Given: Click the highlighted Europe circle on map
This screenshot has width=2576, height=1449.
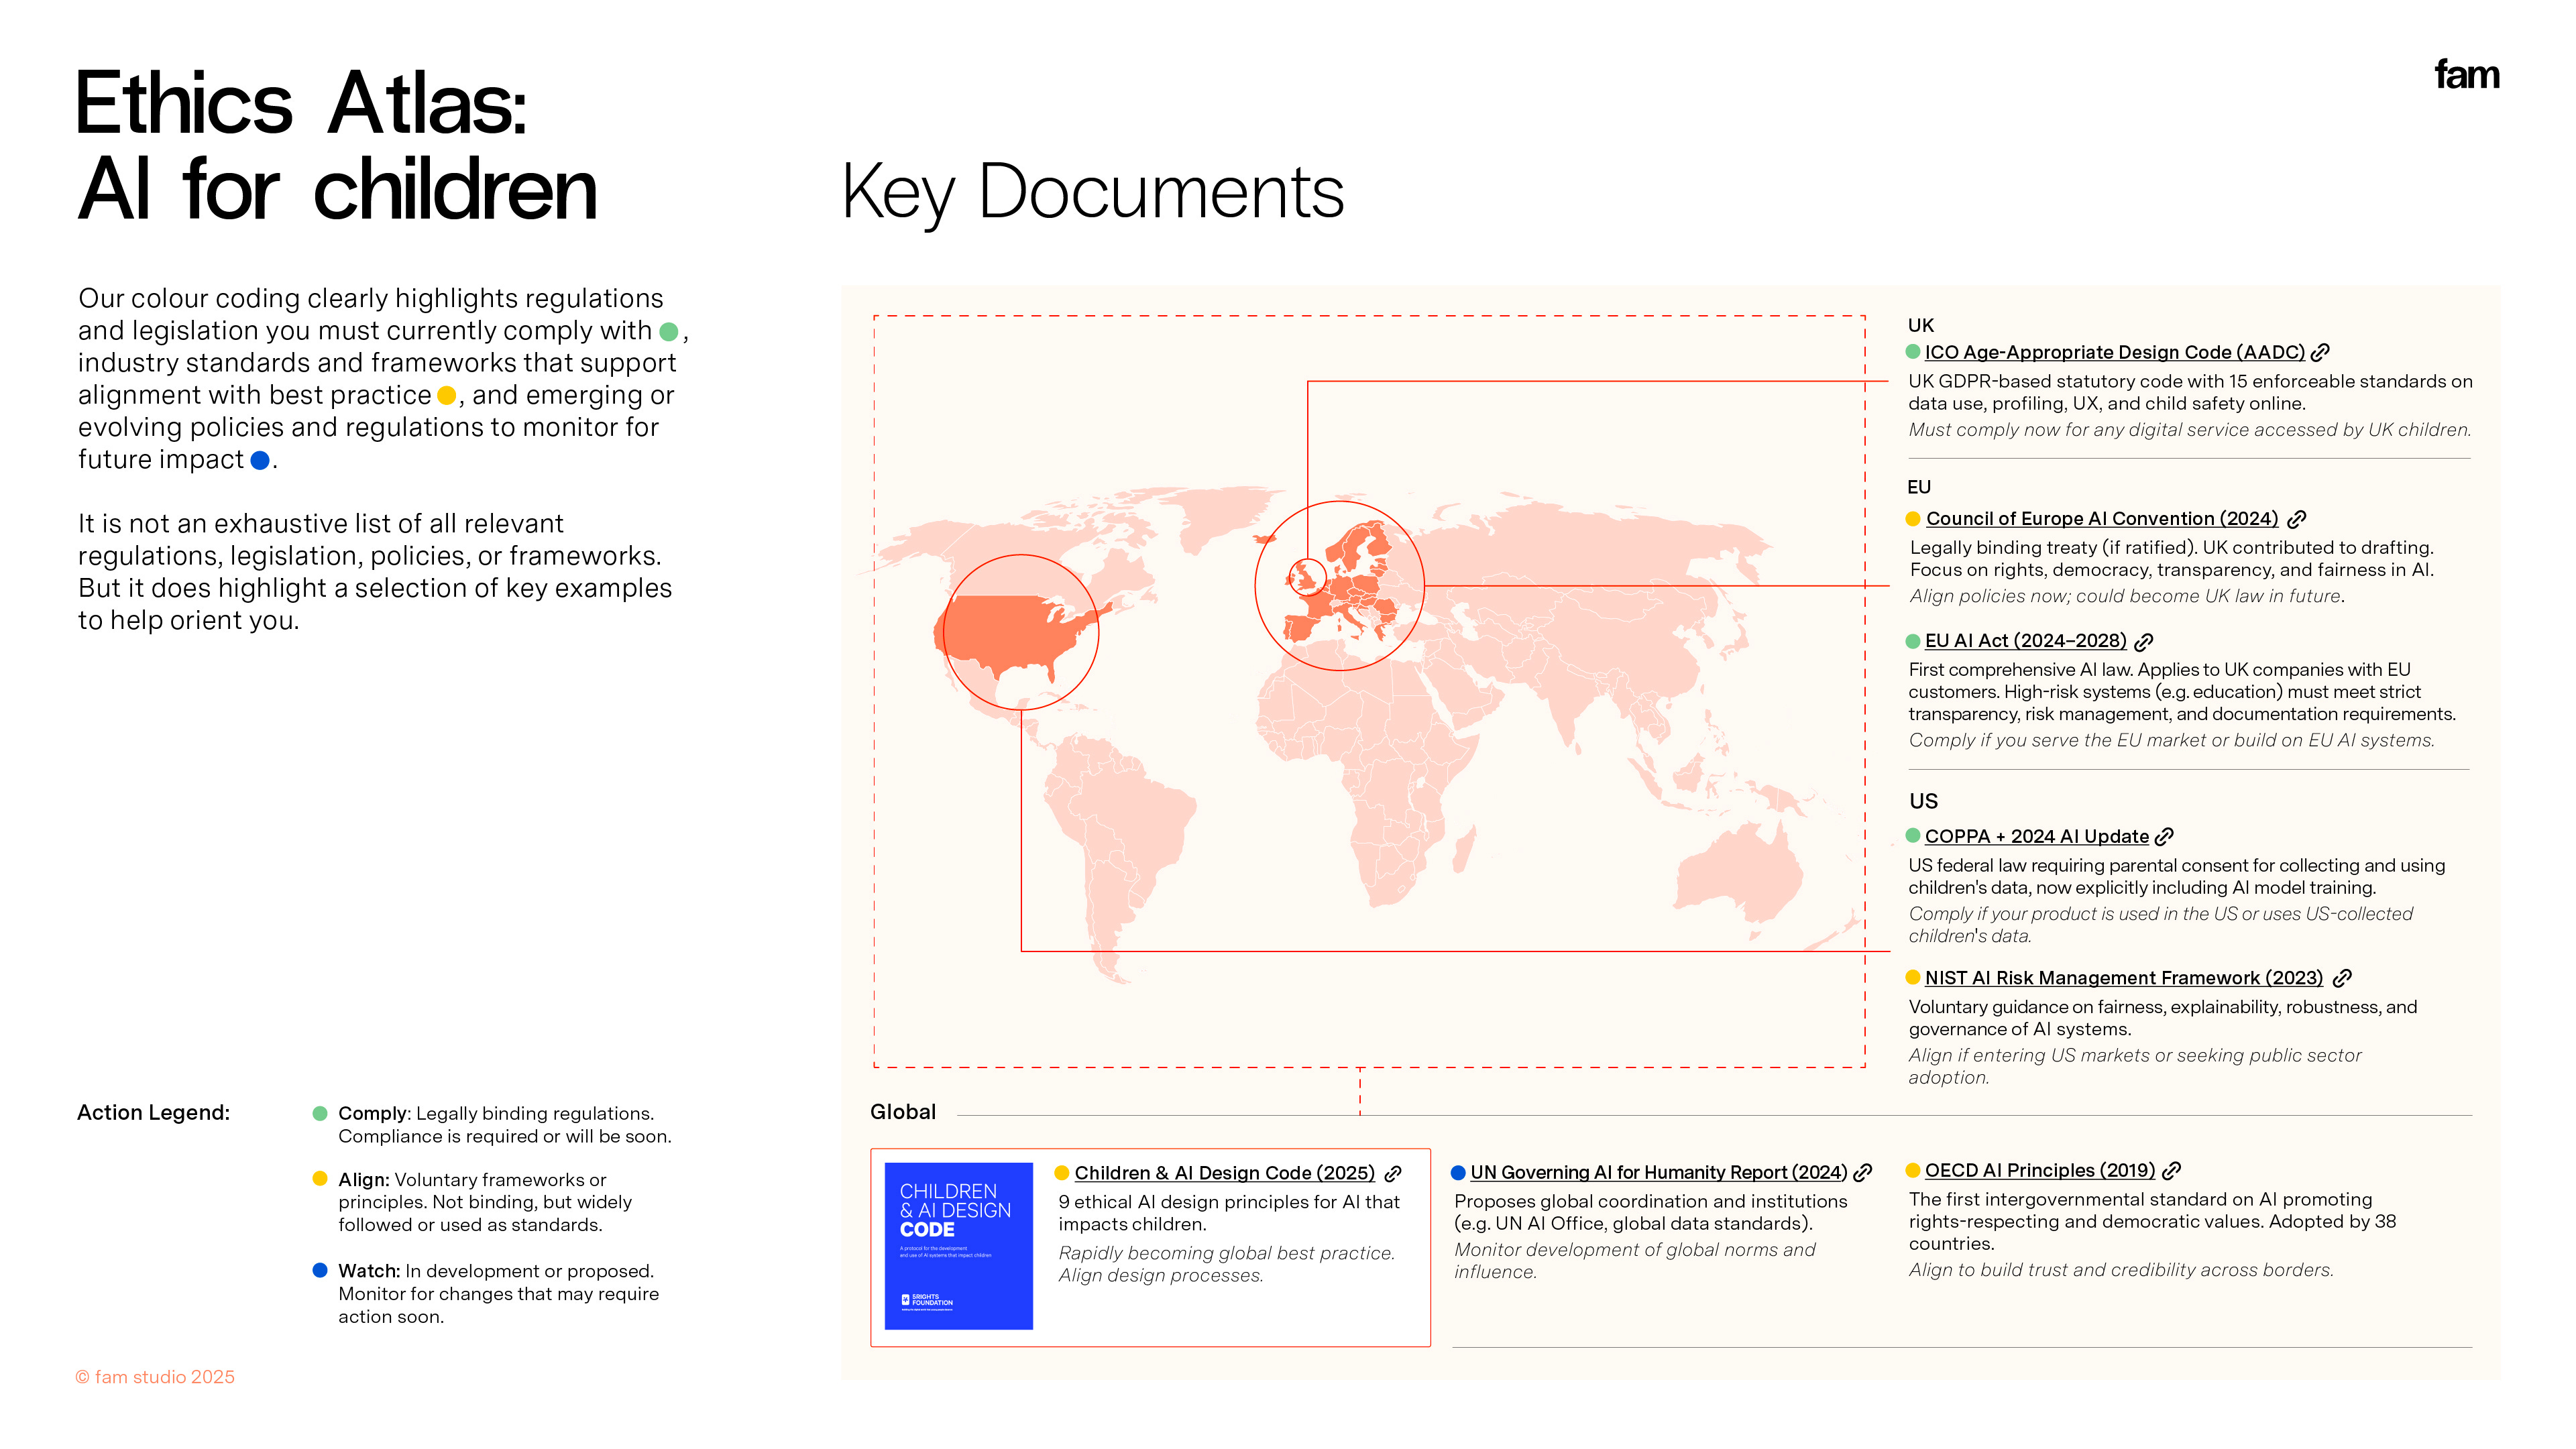Looking at the screenshot, I should coord(1339,586).
